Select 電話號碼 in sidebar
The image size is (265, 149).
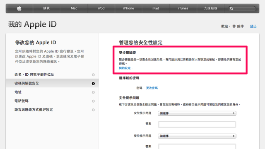[x=52, y=101]
